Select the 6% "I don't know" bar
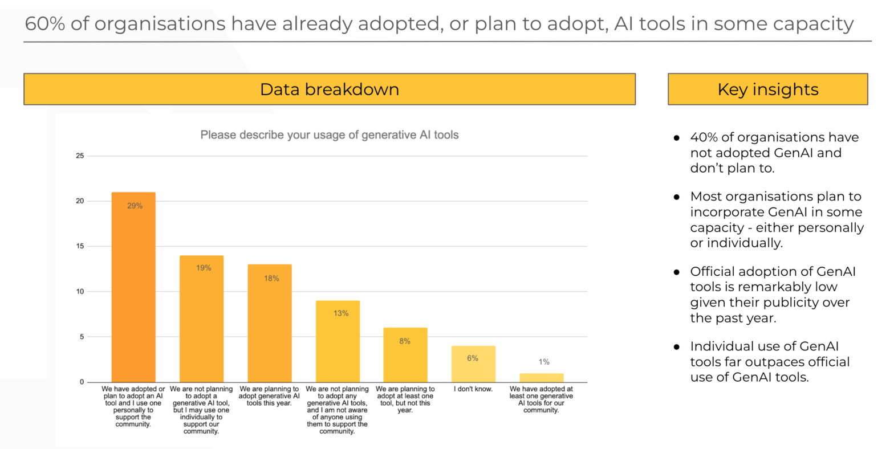 473,364
